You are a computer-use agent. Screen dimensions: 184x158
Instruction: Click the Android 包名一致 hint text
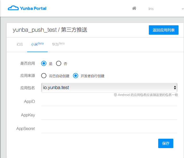pos(146,95)
